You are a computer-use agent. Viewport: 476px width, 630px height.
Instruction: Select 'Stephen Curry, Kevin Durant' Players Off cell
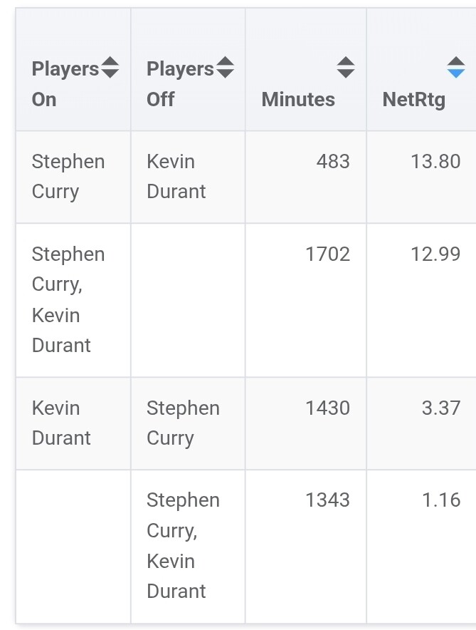[183, 545]
